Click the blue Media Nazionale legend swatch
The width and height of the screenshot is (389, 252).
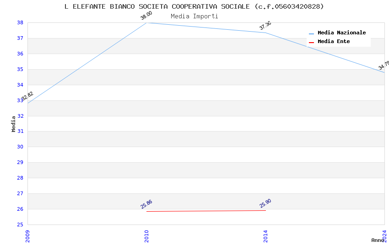pos(311,33)
